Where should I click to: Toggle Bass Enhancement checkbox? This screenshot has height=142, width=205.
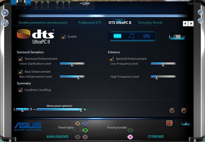click(x=20, y=72)
